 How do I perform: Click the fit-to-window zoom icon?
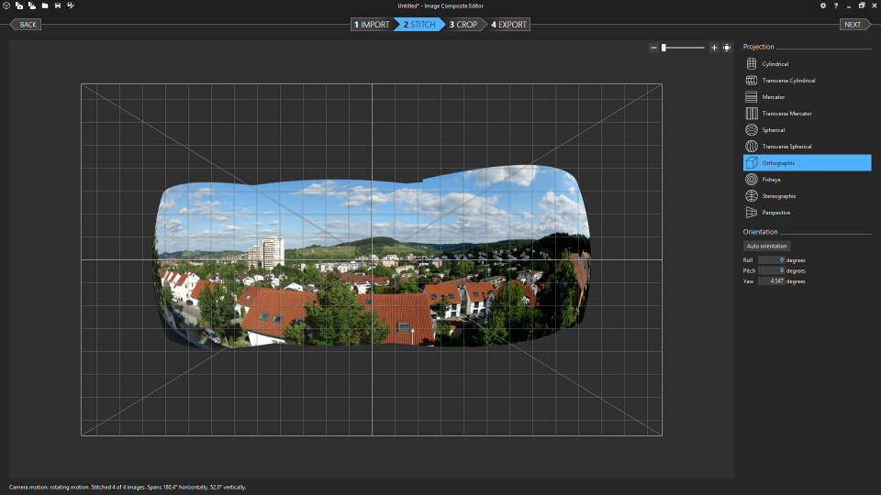[x=727, y=48]
